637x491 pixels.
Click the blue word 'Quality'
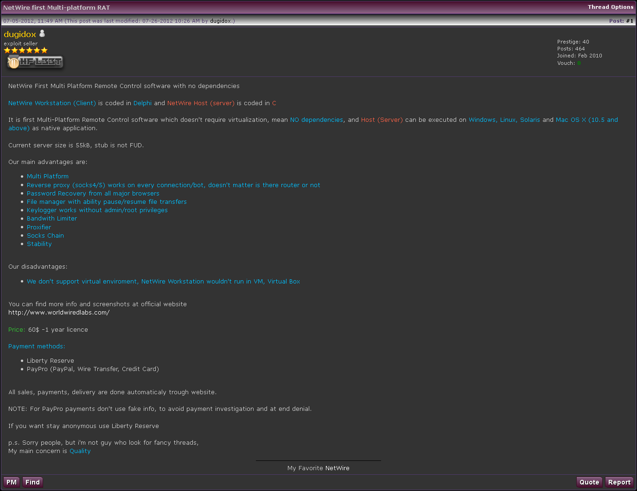(x=80, y=451)
